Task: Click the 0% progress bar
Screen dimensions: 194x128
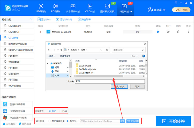Action: 138,32
